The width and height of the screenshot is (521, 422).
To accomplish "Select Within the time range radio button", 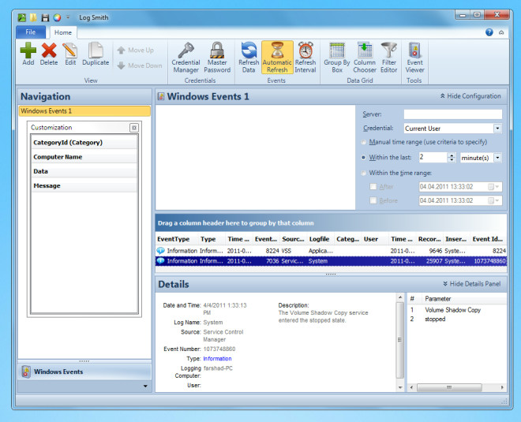I will (x=364, y=173).
